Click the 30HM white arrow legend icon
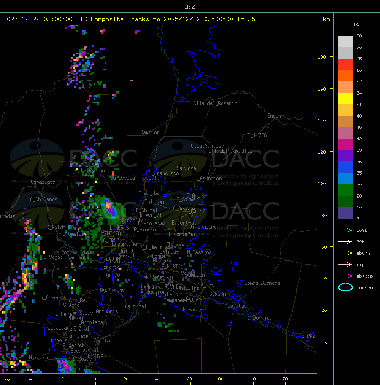Viewport: 380px width, 385px height. 345,241
